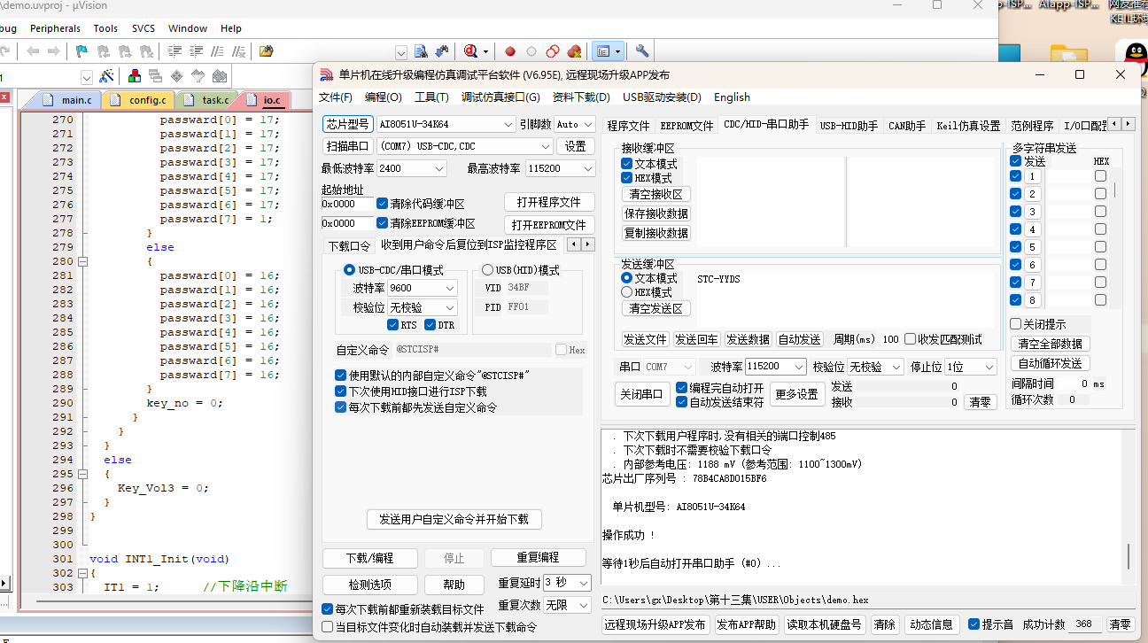Screen dimensions: 1148x643
Task: Open the Peripherals menu in µVision
Action: pyautogui.click(x=55, y=28)
